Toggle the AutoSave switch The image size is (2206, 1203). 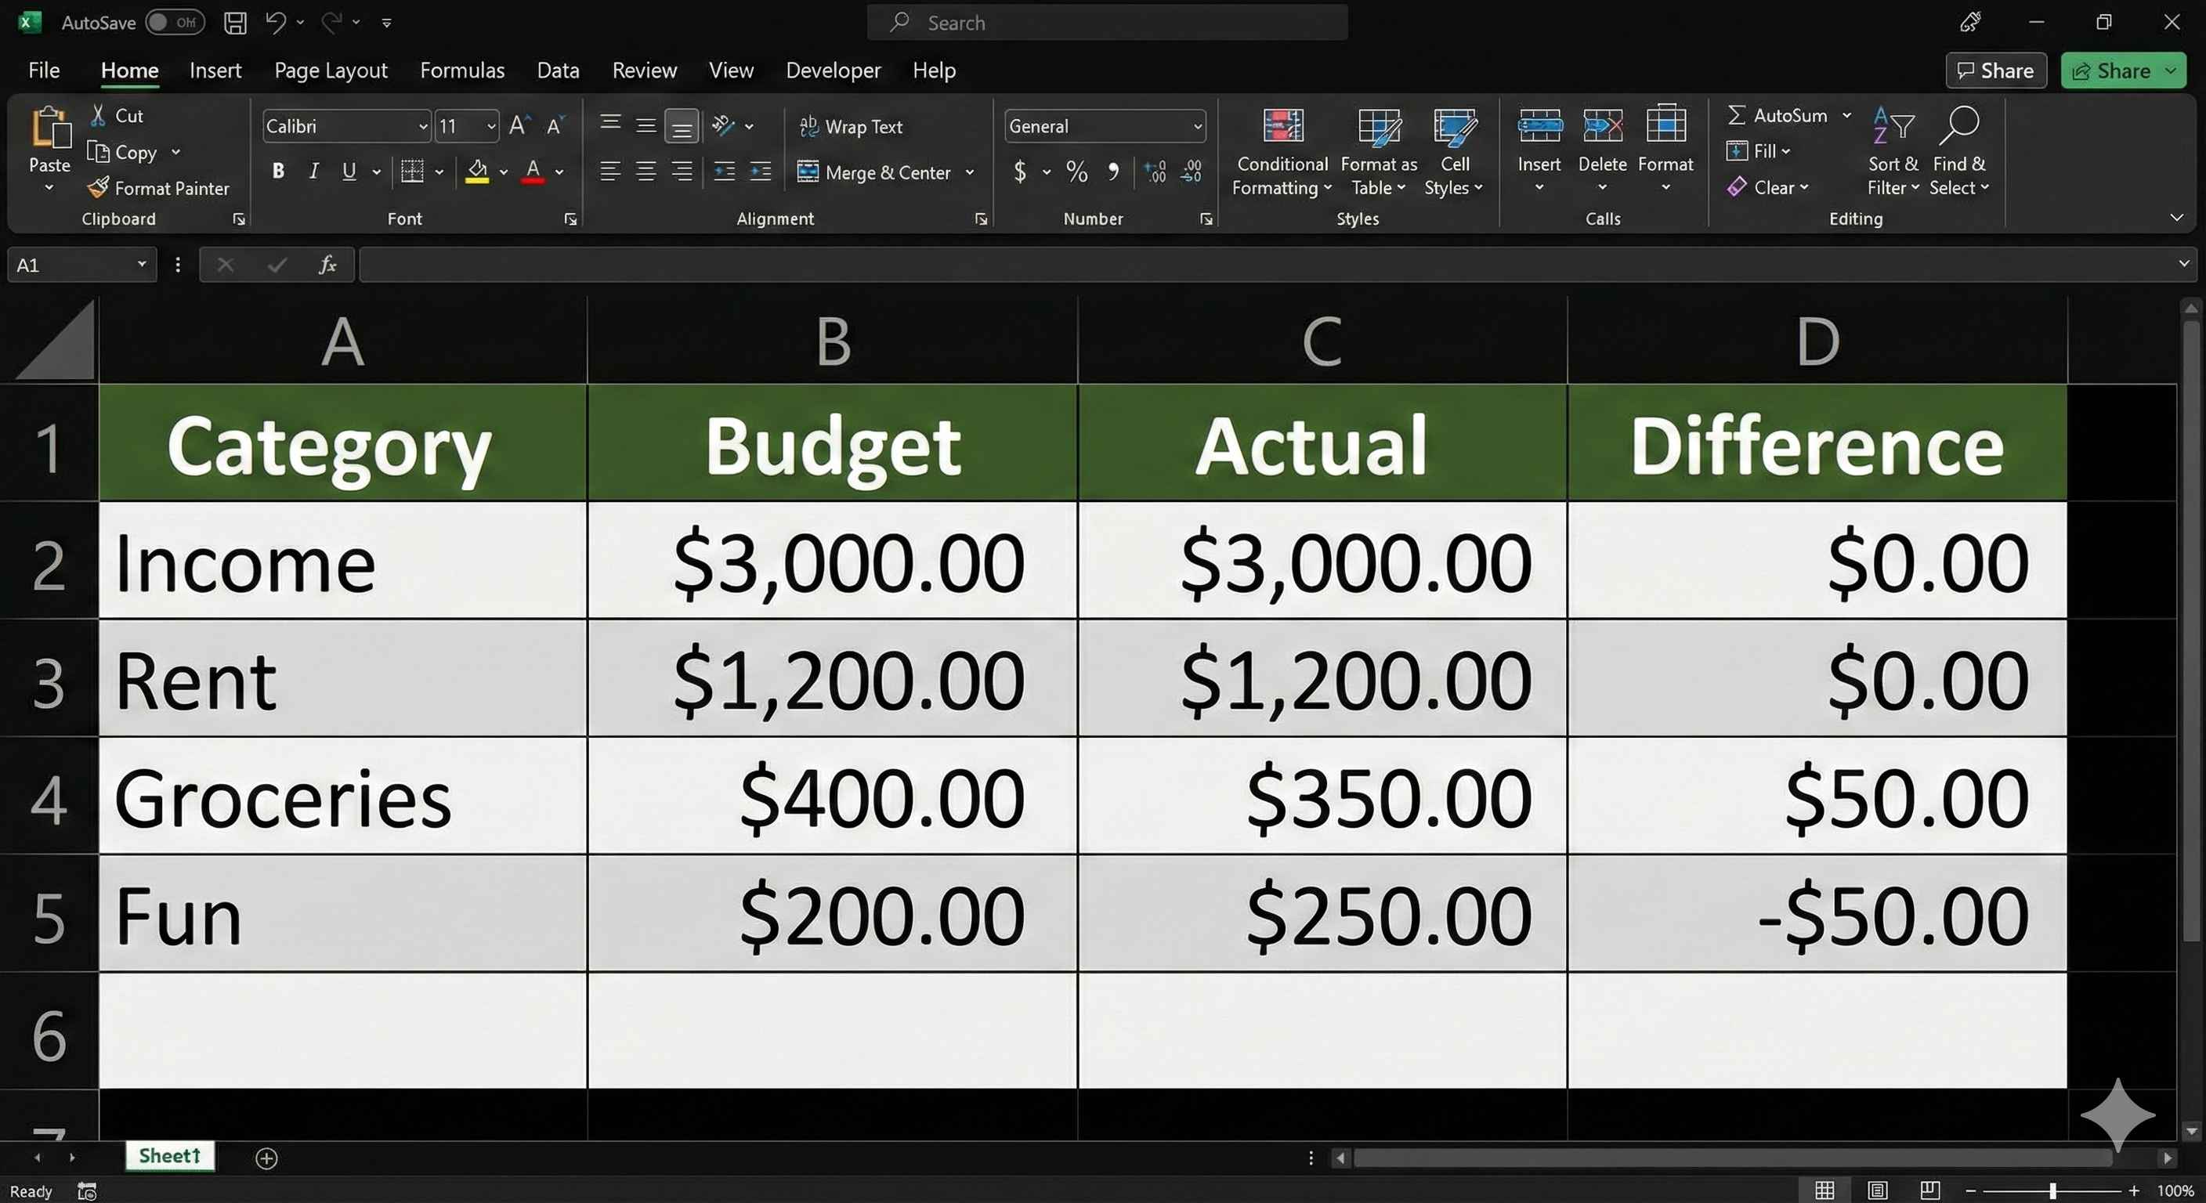click(x=174, y=22)
